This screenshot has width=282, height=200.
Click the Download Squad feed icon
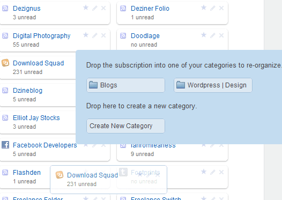click(5, 63)
